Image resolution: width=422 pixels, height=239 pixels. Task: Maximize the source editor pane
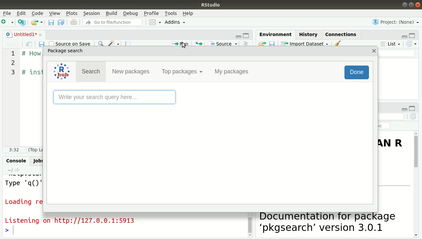pos(246,36)
